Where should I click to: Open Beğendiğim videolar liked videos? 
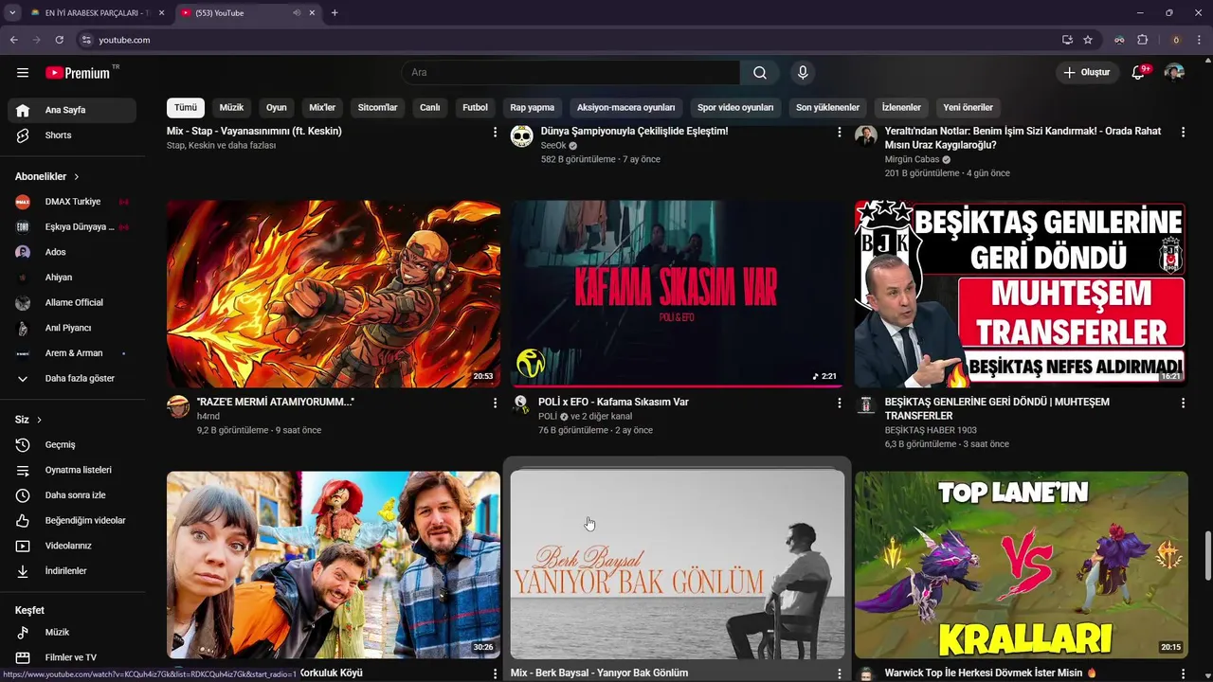pyautogui.click(x=72, y=521)
